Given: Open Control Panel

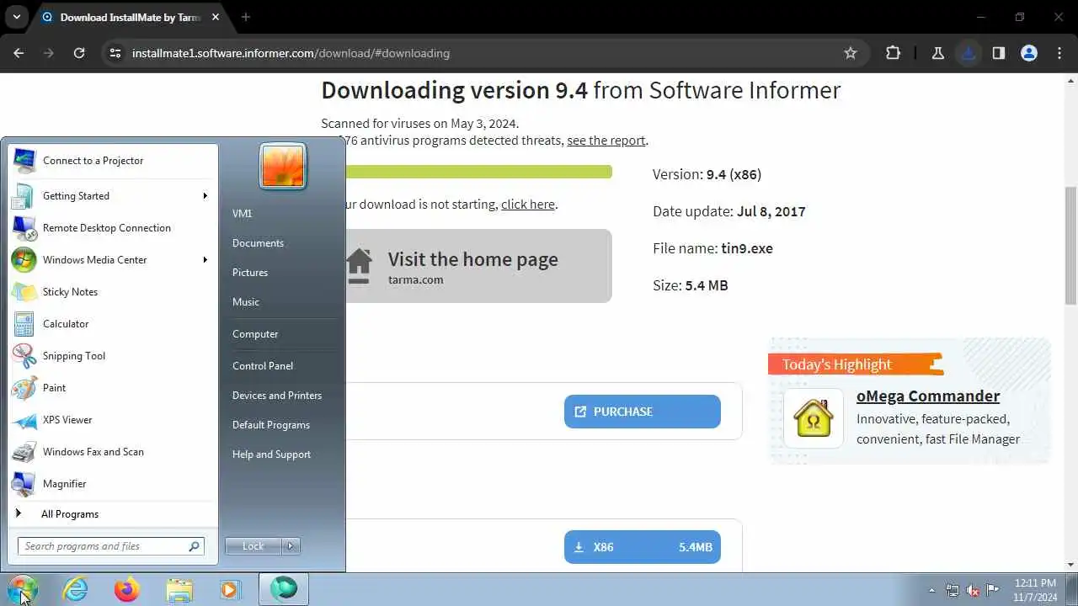Looking at the screenshot, I should tap(263, 365).
